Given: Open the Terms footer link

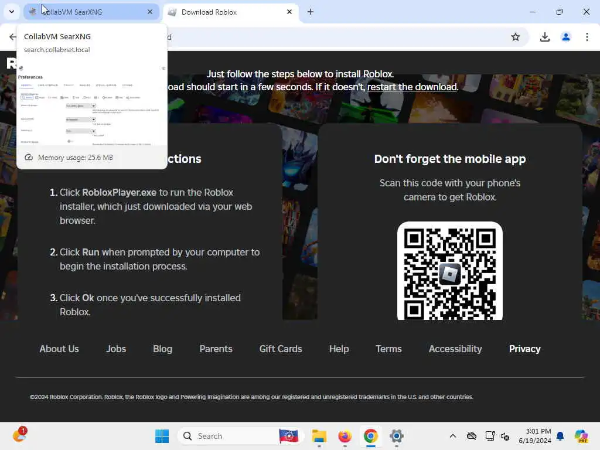Looking at the screenshot, I should pos(388,349).
